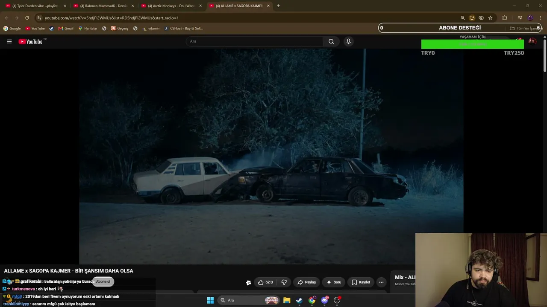The image size is (547, 307).
Task: Open OBS Studio from the taskbar
Action: click(337, 300)
